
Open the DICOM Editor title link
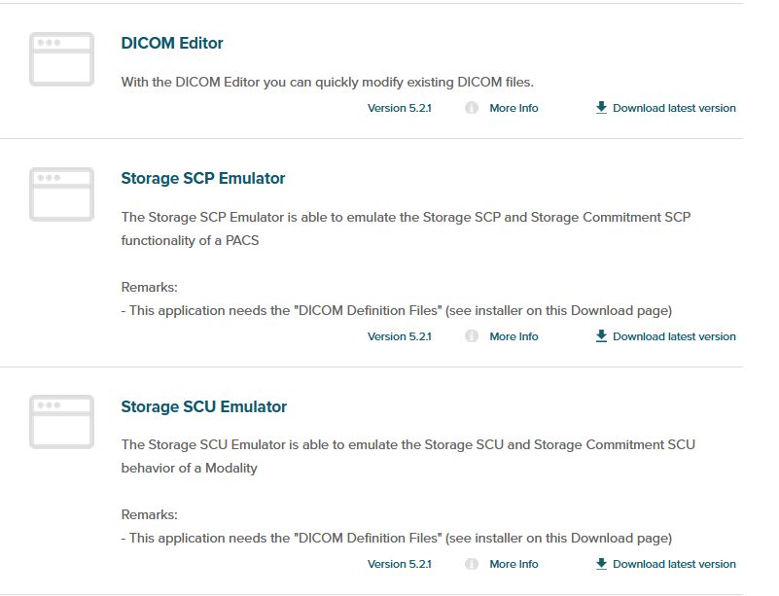(x=172, y=44)
